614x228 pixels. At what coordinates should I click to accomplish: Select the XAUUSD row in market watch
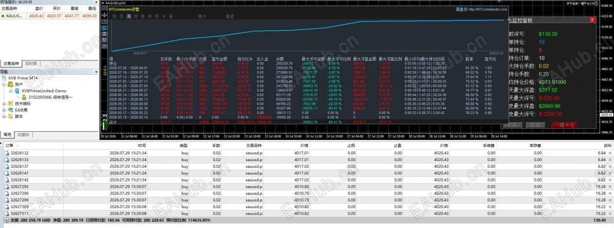click(x=49, y=16)
